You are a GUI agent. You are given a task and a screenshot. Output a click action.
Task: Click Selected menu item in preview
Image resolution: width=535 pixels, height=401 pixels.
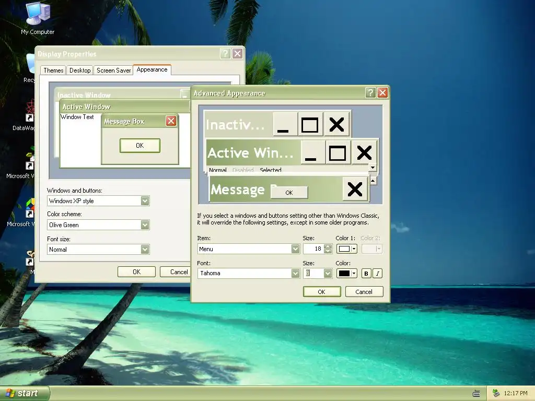point(271,170)
